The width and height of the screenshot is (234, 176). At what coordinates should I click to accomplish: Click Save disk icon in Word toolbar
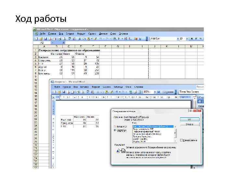[x=64, y=92]
